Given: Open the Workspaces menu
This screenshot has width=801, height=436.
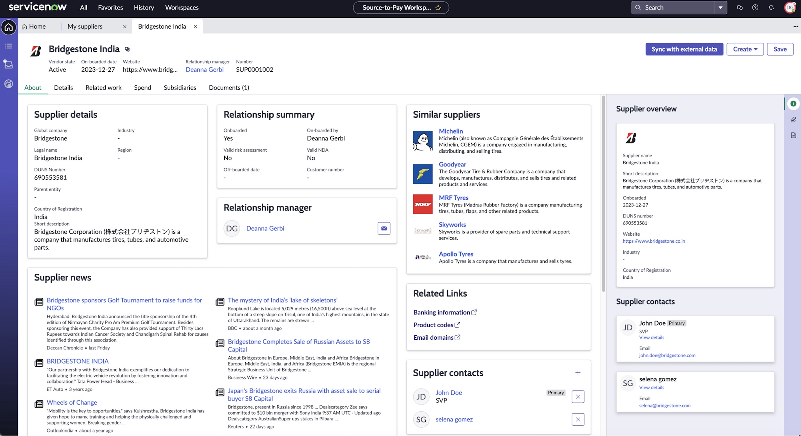Looking at the screenshot, I should pyautogui.click(x=181, y=8).
